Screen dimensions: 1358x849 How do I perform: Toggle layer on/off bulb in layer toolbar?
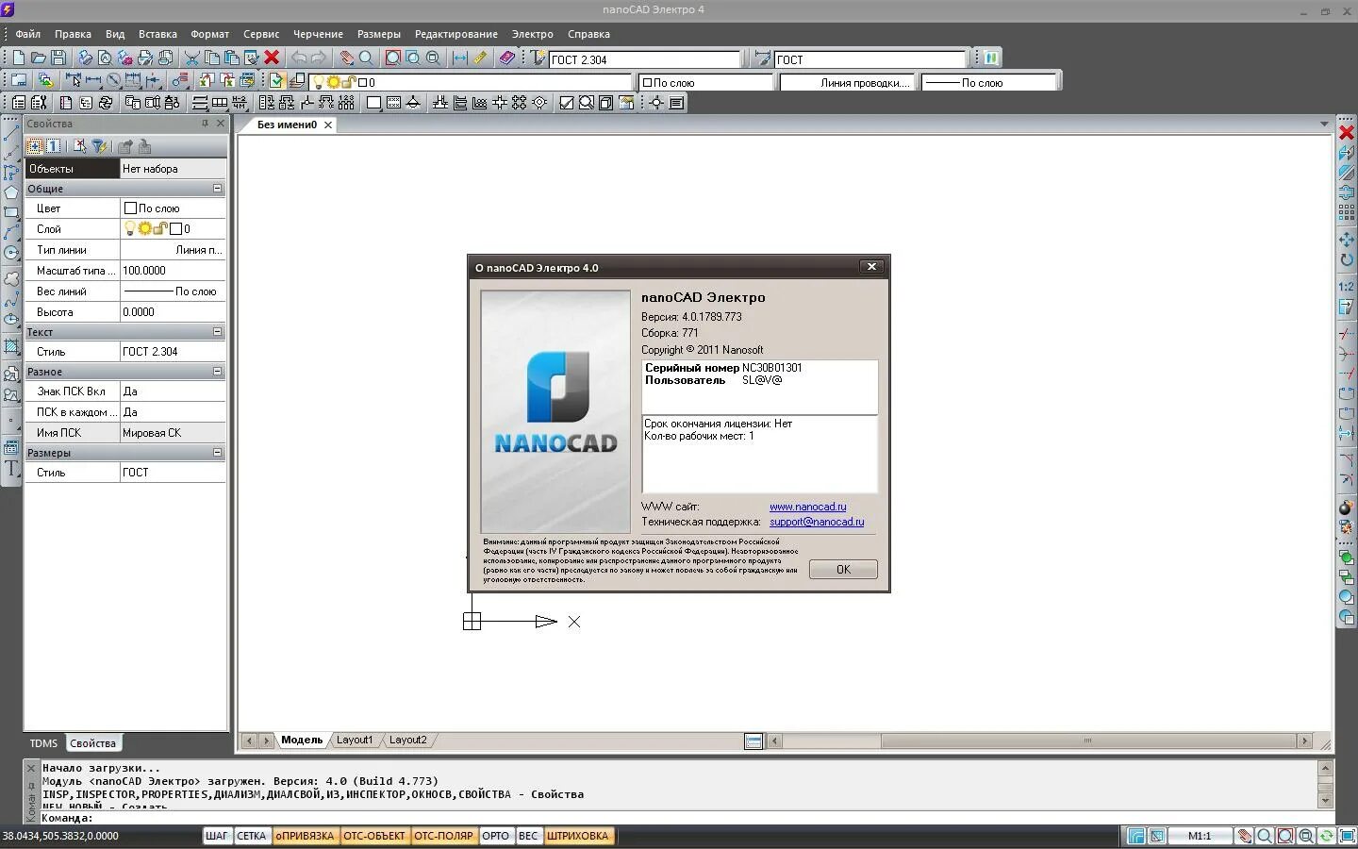(318, 83)
